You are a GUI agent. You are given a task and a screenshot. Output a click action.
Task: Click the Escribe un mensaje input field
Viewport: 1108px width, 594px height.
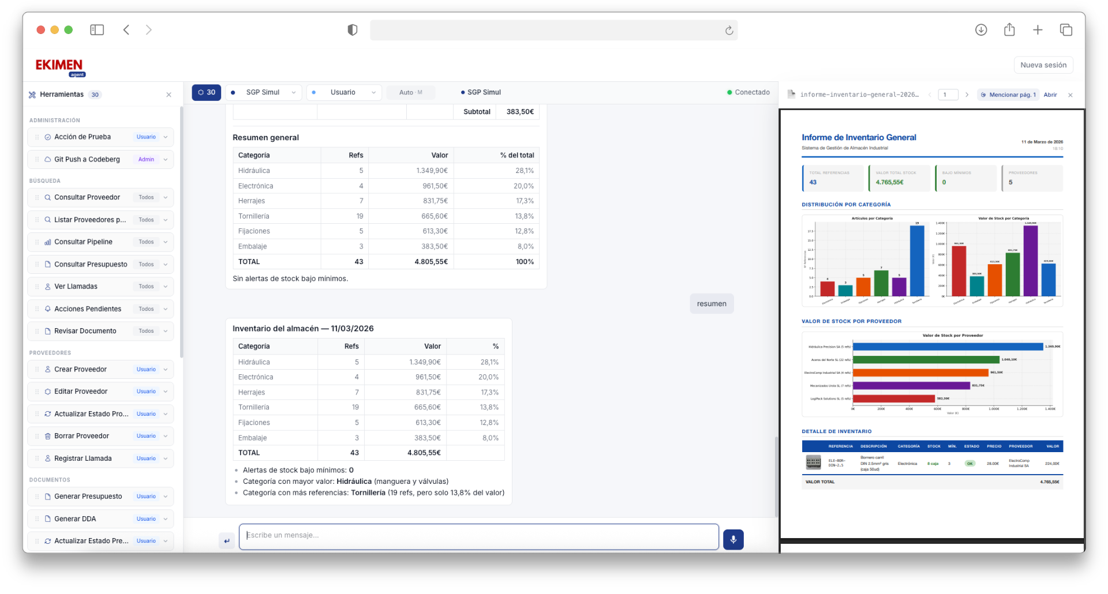point(478,536)
